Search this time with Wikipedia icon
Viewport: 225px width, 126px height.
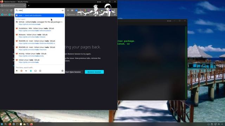tap(26, 71)
